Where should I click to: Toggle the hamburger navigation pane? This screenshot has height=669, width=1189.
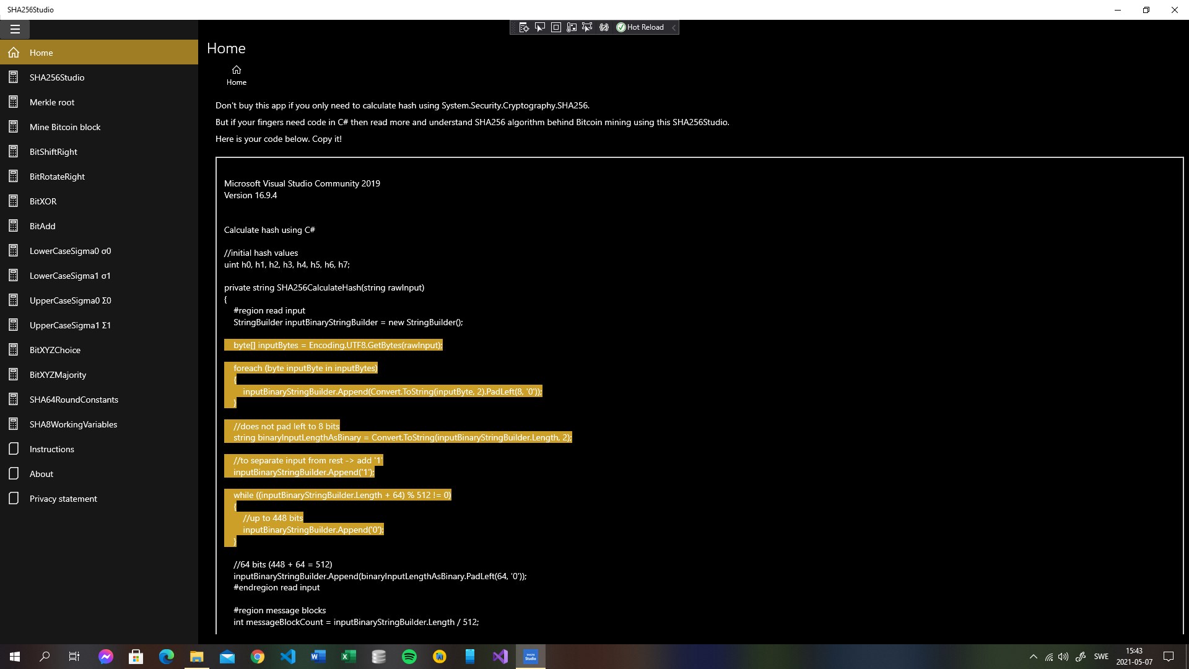pos(15,29)
